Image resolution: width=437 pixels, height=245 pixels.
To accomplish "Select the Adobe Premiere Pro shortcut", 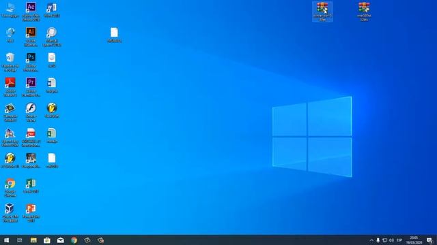I will 31,86.
